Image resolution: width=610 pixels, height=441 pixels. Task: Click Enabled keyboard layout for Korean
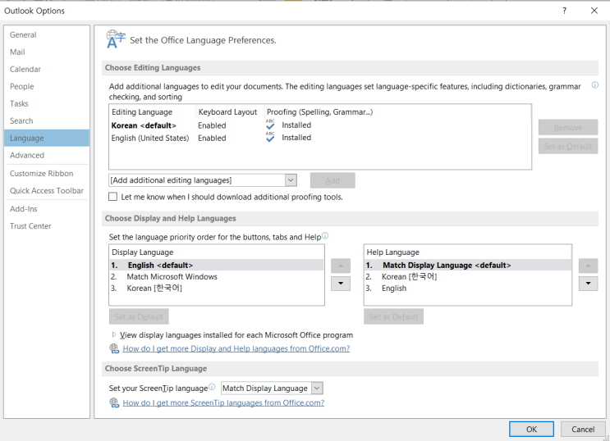pyautogui.click(x=212, y=125)
